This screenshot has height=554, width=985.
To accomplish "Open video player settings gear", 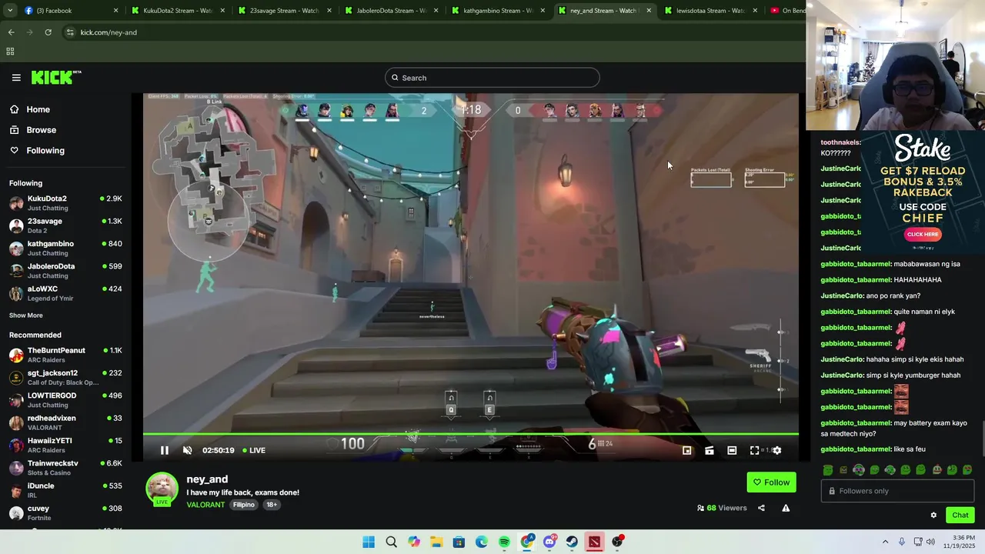I will 776,450.
